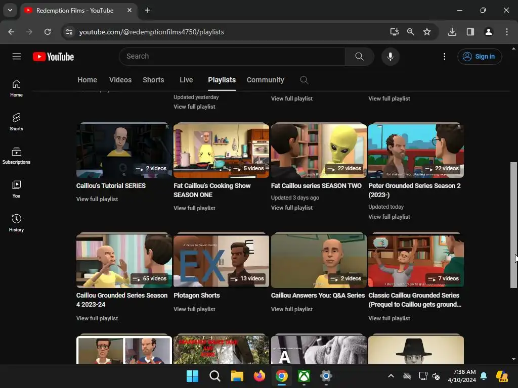
Task: Toggle the browser side panel
Action: (470, 32)
